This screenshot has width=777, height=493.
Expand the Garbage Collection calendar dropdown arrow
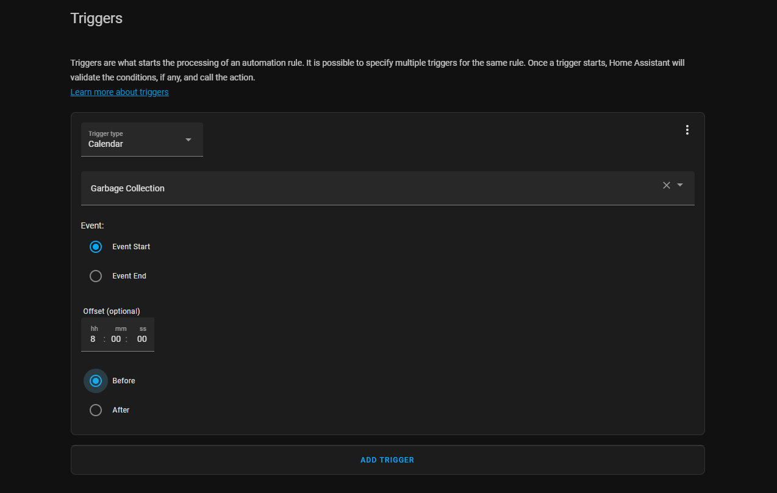pyautogui.click(x=680, y=185)
